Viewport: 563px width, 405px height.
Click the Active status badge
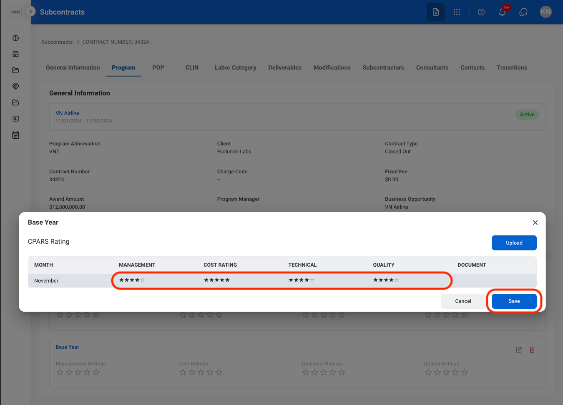tap(527, 115)
